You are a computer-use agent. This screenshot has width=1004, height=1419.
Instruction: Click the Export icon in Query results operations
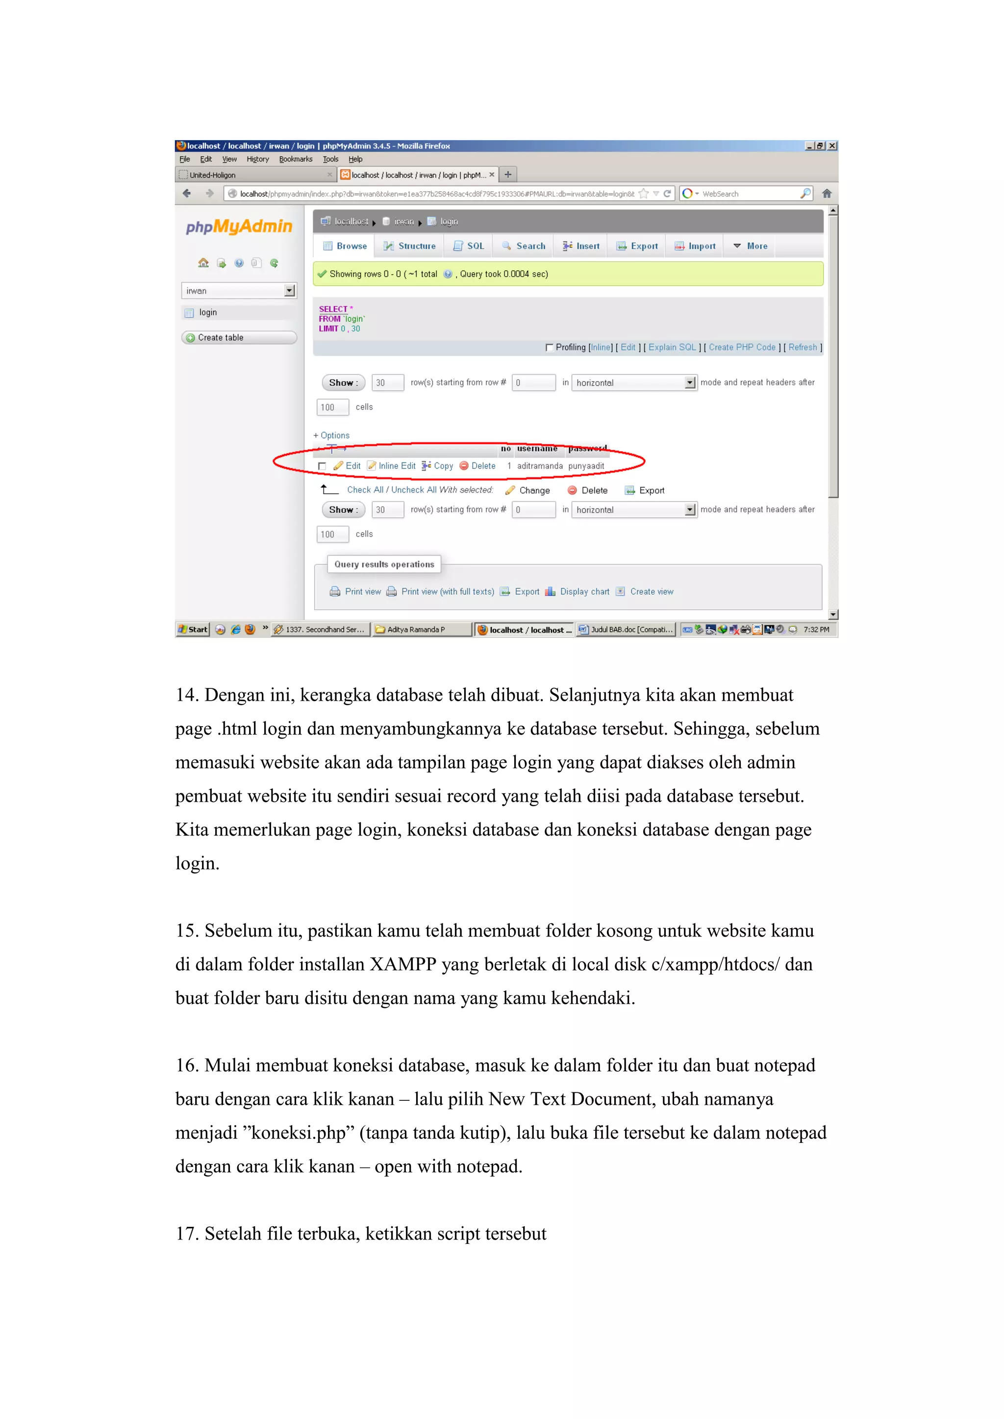pos(504,592)
